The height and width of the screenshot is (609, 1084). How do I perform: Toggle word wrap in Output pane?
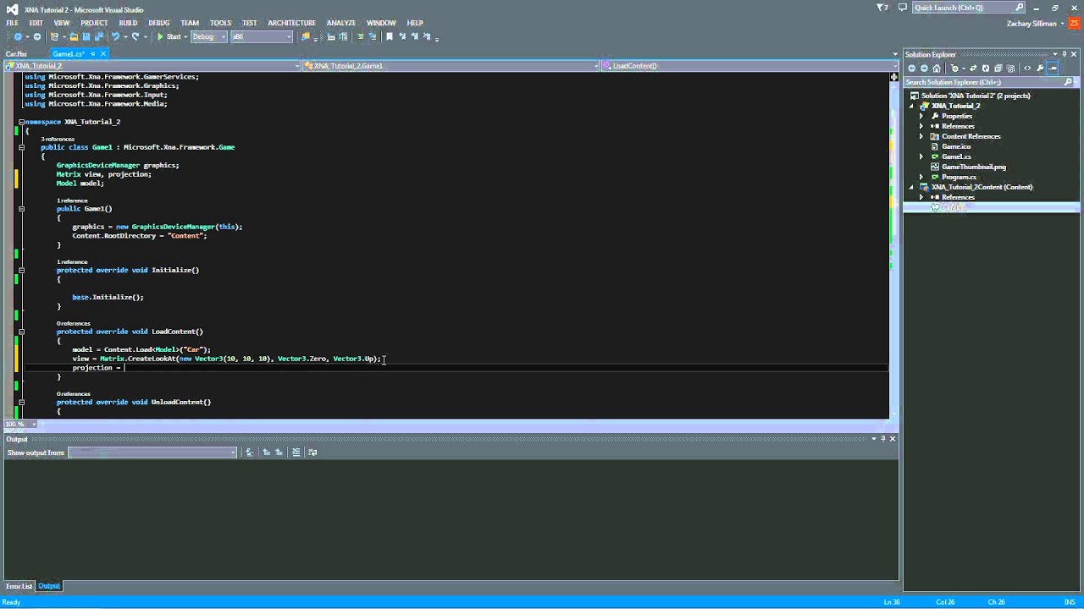pyautogui.click(x=312, y=453)
